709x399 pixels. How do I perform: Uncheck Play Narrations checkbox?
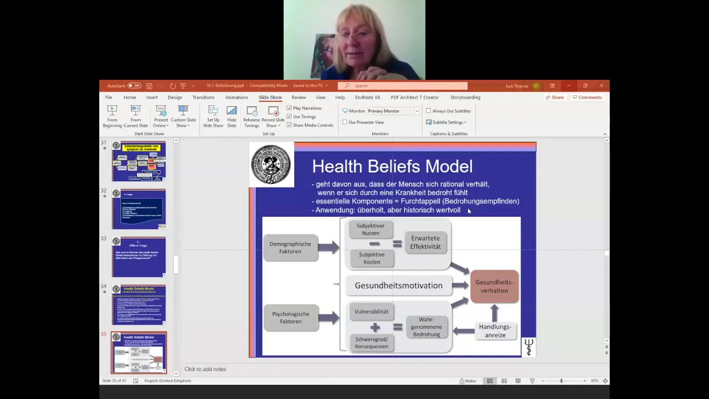[x=289, y=108]
